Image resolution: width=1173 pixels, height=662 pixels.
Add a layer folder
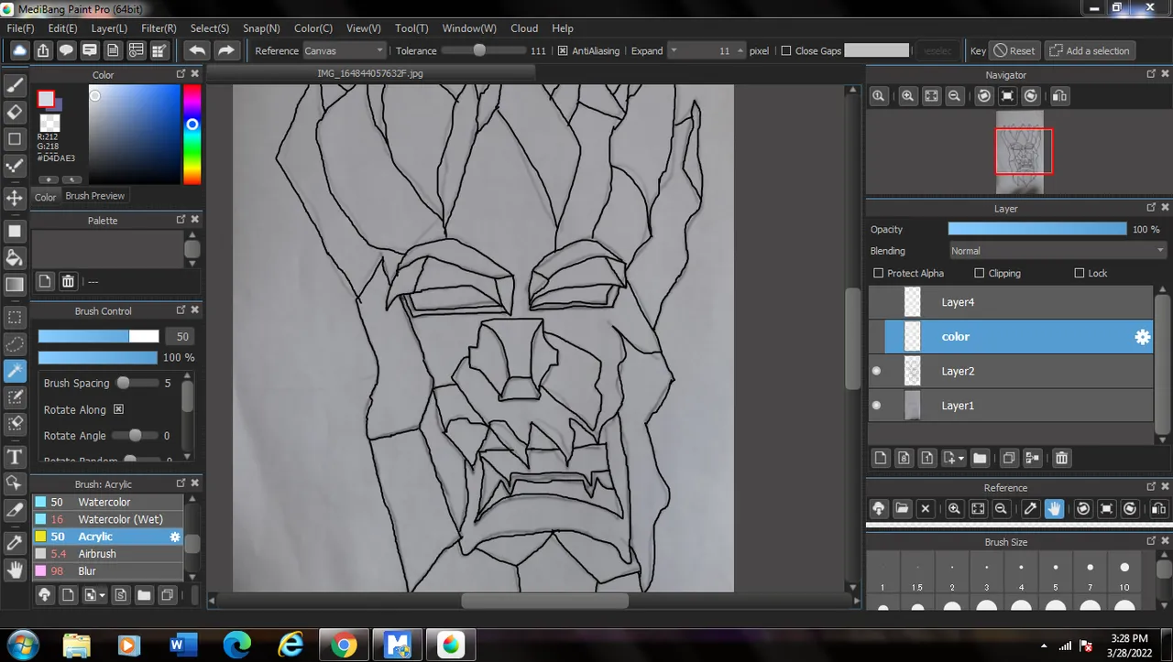[980, 458]
